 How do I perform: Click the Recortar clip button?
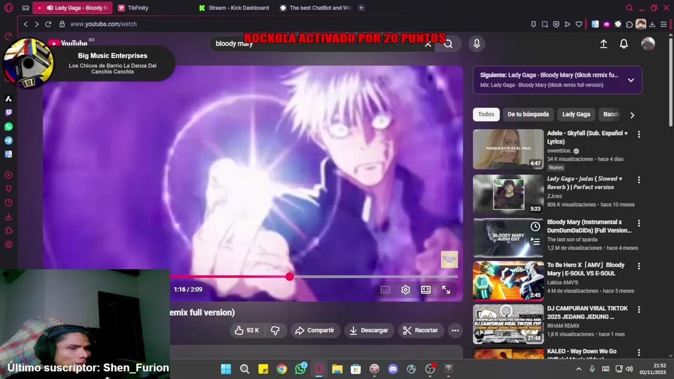click(420, 331)
